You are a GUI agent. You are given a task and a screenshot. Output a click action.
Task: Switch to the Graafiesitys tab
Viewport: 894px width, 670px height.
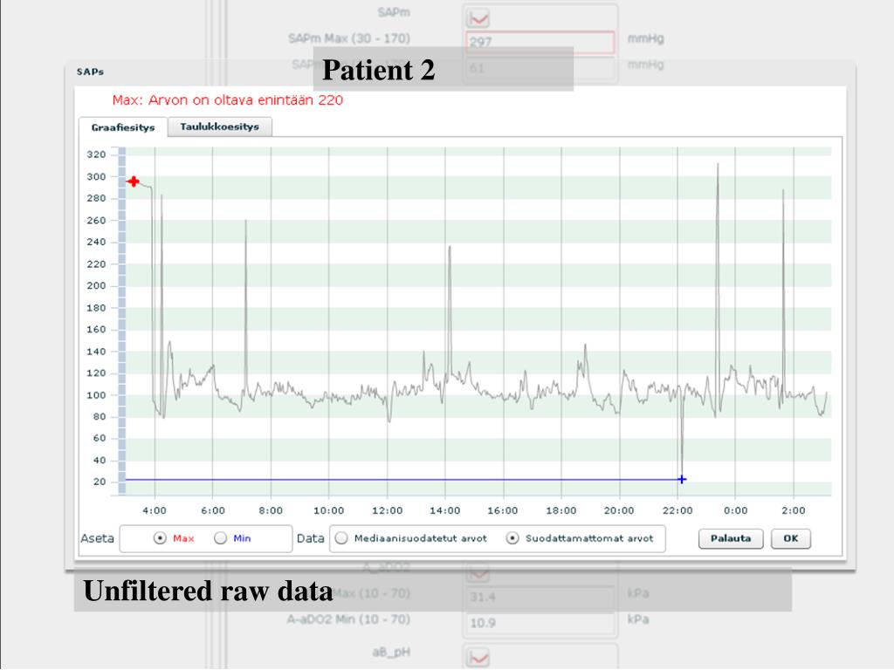click(123, 127)
